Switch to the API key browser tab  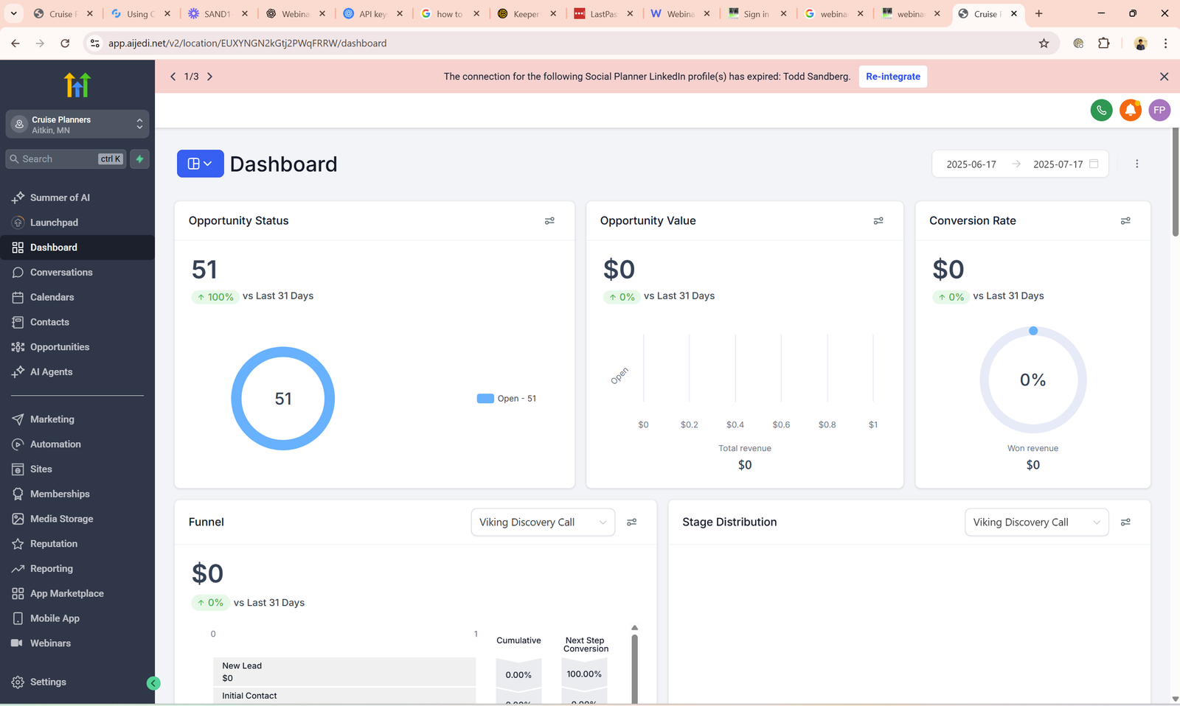tap(372, 13)
